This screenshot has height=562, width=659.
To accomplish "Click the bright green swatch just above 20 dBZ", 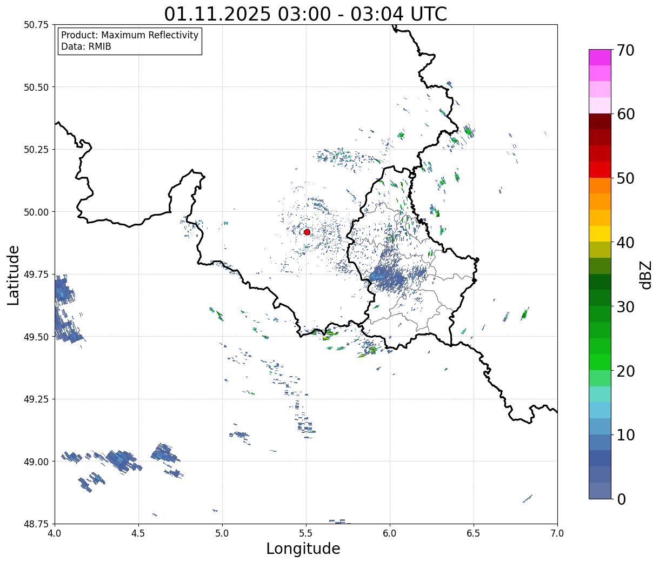I will pos(600,362).
